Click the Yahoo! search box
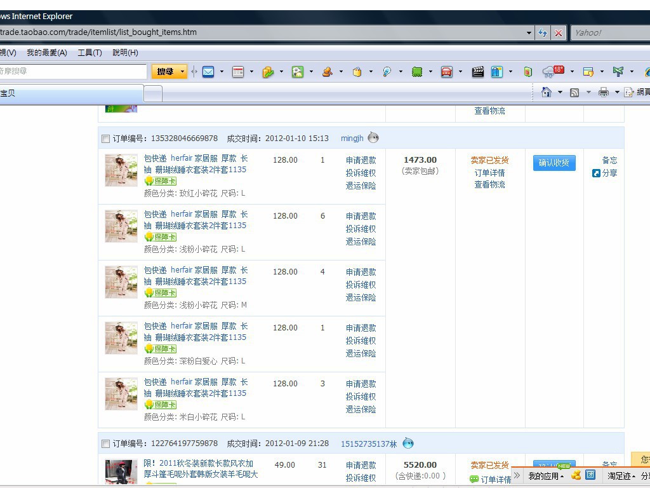Image resolution: width=650 pixels, height=488 pixels. click(610, 33)
